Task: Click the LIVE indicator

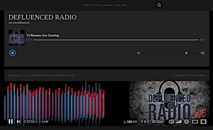Action: (45, 122)
